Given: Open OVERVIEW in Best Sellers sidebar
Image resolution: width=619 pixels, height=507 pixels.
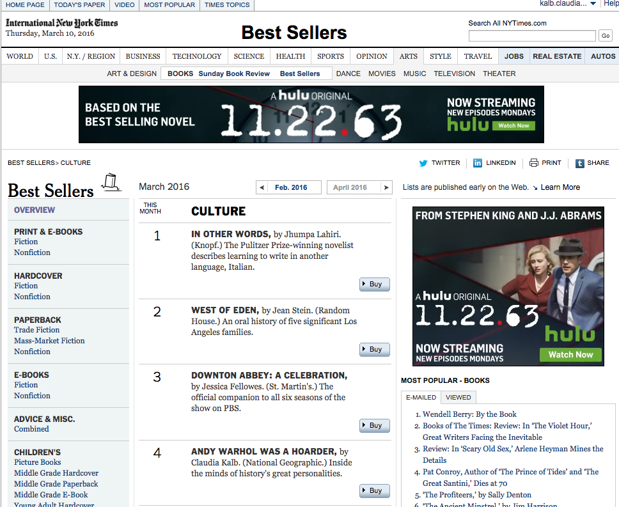Looking at the screenshot, I should (x=35, y=210).
